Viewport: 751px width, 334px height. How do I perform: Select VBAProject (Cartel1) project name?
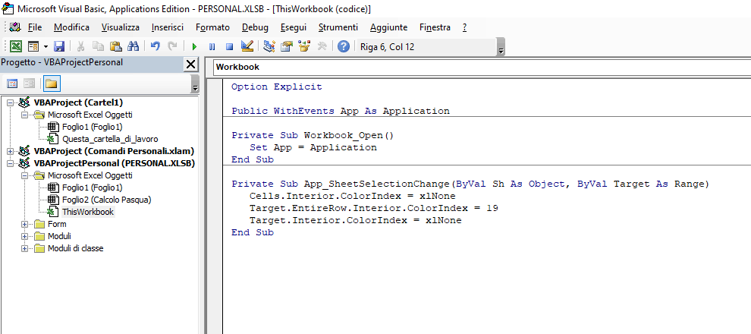[79, 102]
